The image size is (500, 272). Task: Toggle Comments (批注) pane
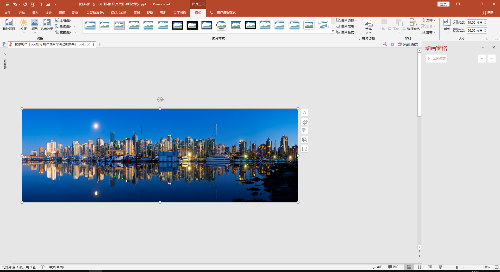pos(393,267)
